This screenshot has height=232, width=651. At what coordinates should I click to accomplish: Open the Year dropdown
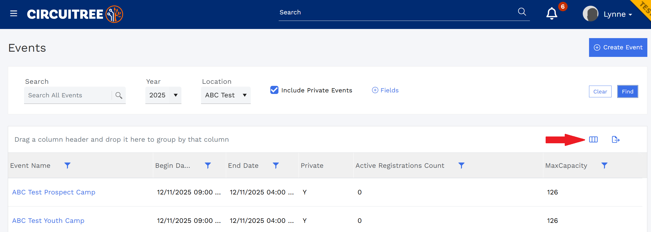163,95
